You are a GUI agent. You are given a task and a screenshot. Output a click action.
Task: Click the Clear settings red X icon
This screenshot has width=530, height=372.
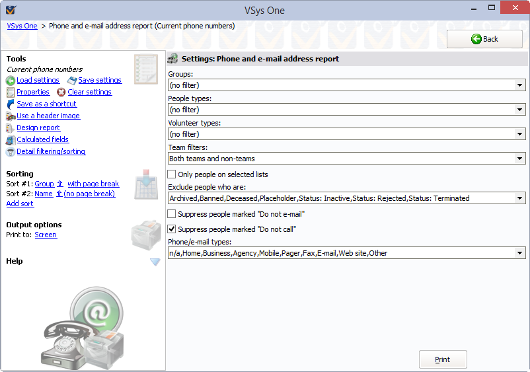click(x=61, y=93)
